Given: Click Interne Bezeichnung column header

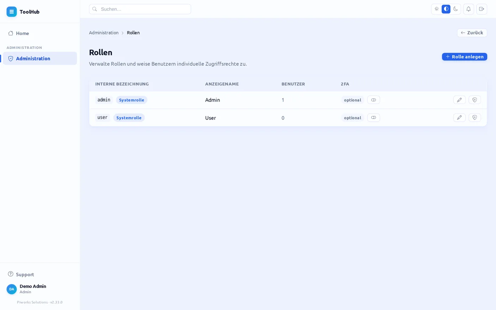Looking at the screenshot, I should click(122, 84).
